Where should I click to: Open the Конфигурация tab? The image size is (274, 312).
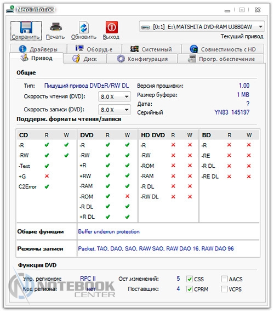[142, 59]
